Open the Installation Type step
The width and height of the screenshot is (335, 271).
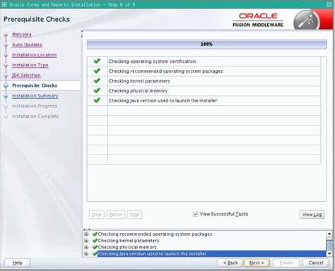(30, 65)
